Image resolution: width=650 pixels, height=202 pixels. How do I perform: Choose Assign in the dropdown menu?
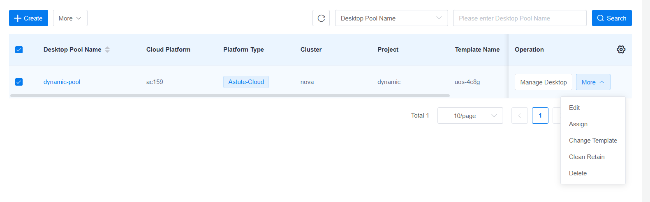coord(578,124)
